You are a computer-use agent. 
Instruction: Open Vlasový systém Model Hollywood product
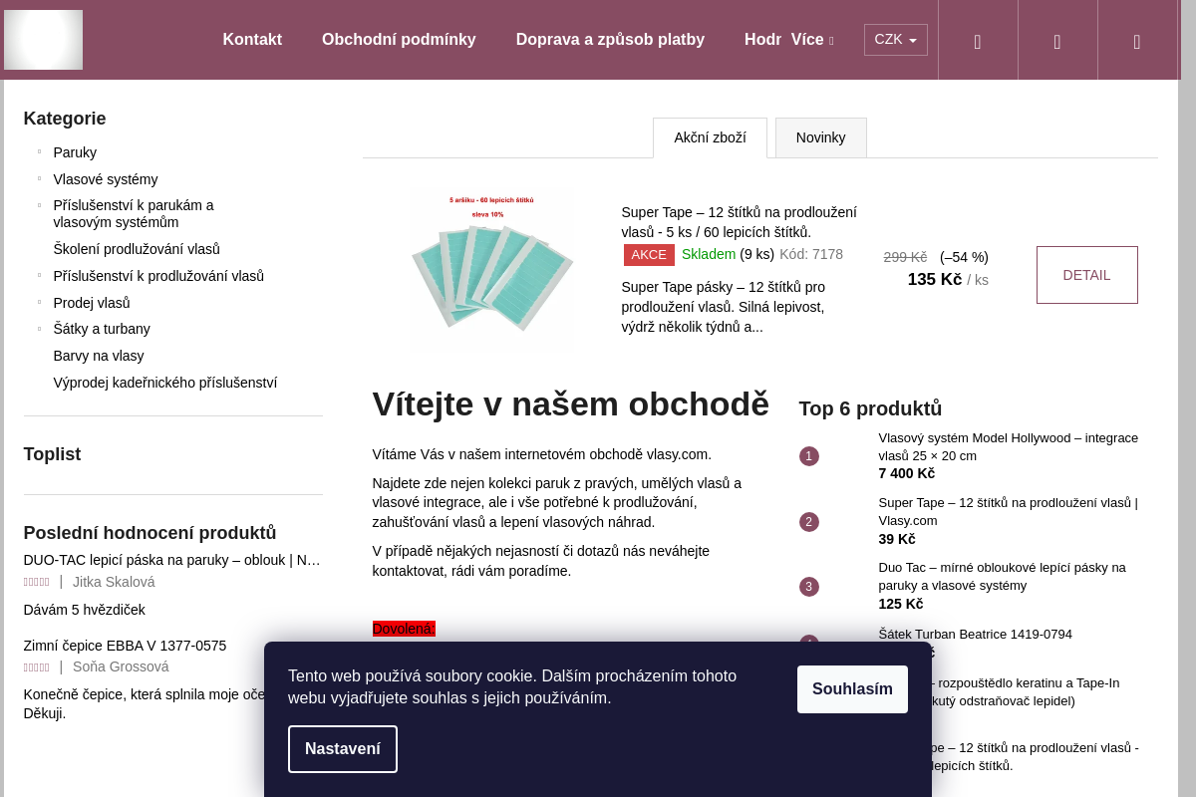click(x=1008, y=446)
